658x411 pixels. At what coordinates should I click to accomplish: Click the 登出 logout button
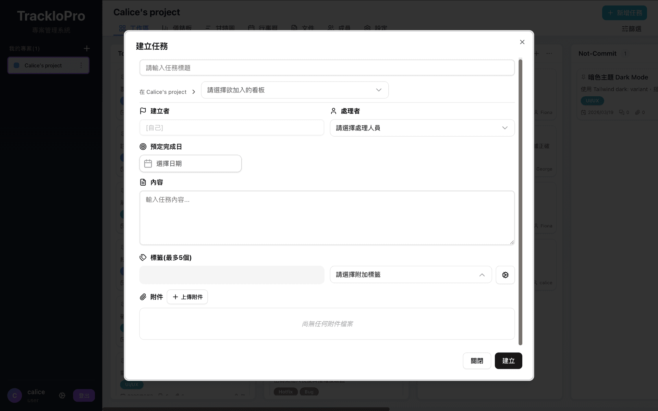tap(84, 396)
